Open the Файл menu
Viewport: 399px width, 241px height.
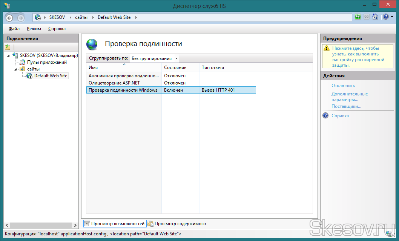(14, 29)
